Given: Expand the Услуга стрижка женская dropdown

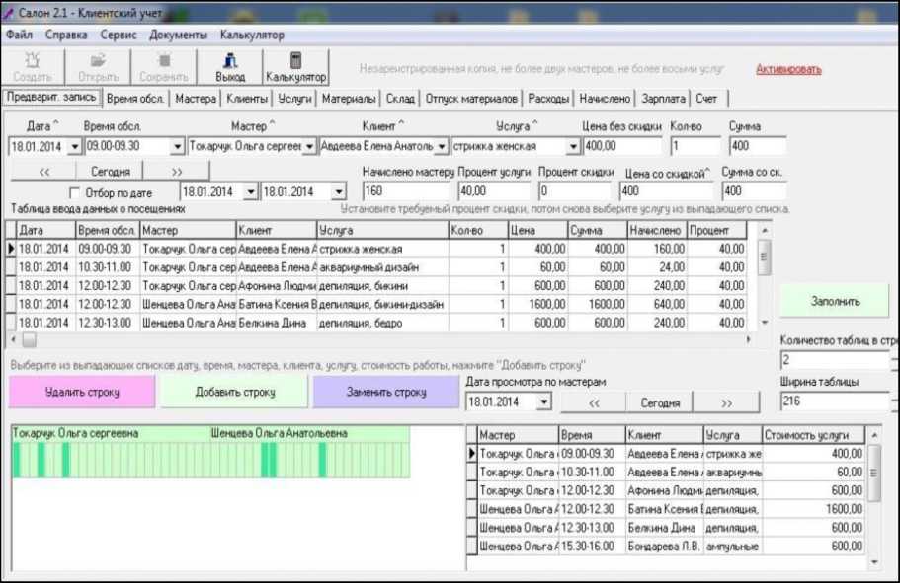Looking at the screenshot, I should coord(573,147).
